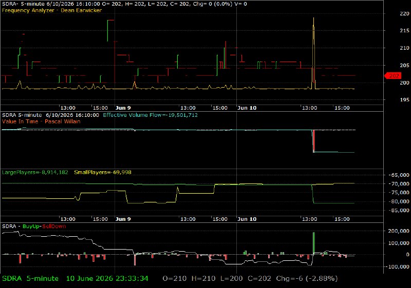Select Jun 9 date marker on price chart axis
The width and height of the screenshot is (411, 288).
point(123,108)
